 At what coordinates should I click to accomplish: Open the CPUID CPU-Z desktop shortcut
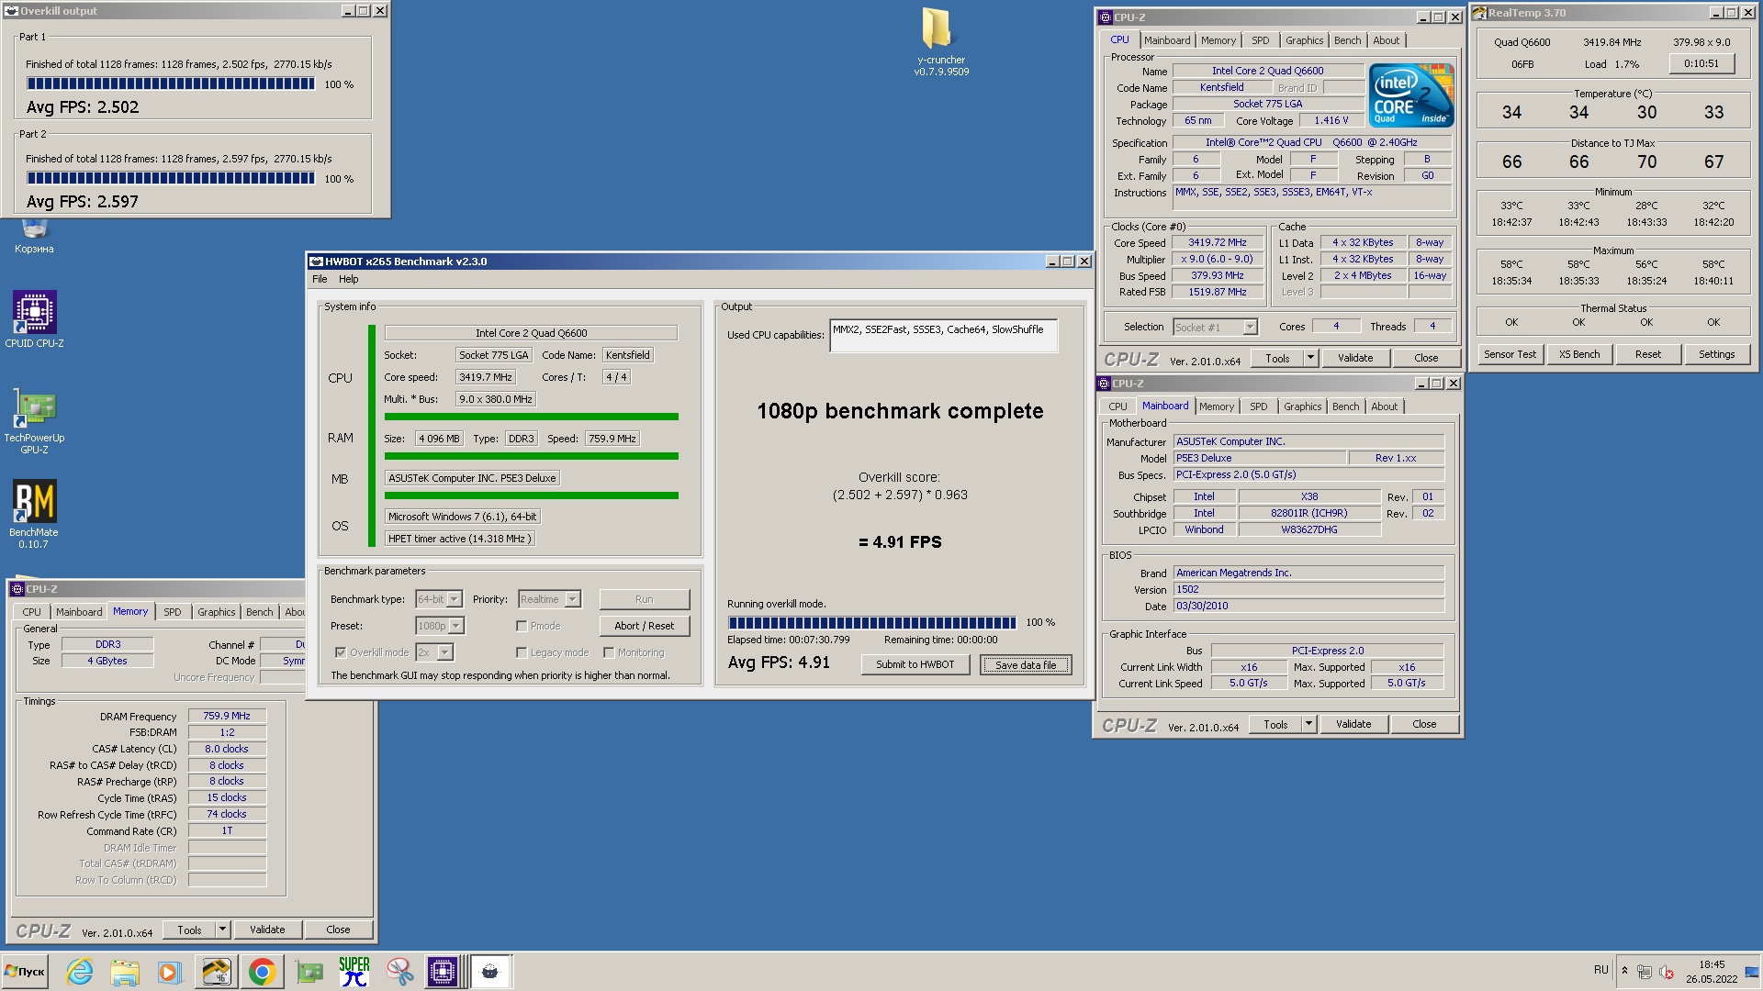pyautogui.click(x=34, y=319)
